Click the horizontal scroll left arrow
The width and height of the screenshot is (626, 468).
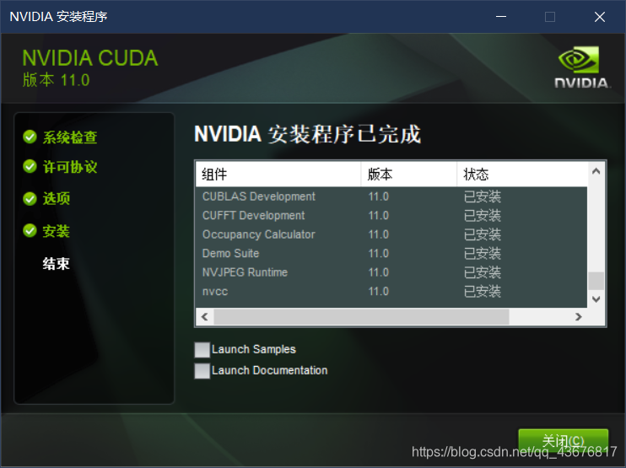coord(205,317)
